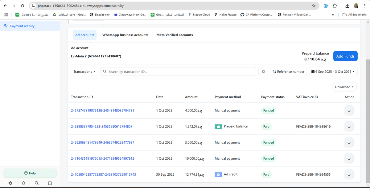370x188 pixels.
Task: Open the apps grid in bookmarks bar
Action: coord(6,14)
